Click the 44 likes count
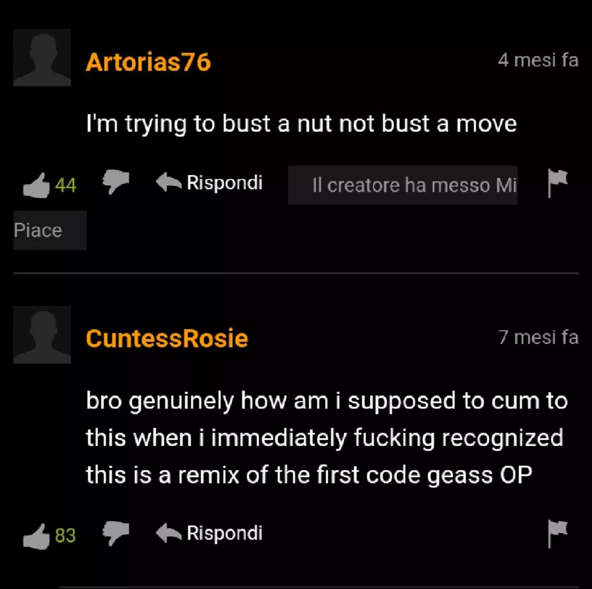Image resolution: width=592 pixels, height=589 pixels. [66, 185]
